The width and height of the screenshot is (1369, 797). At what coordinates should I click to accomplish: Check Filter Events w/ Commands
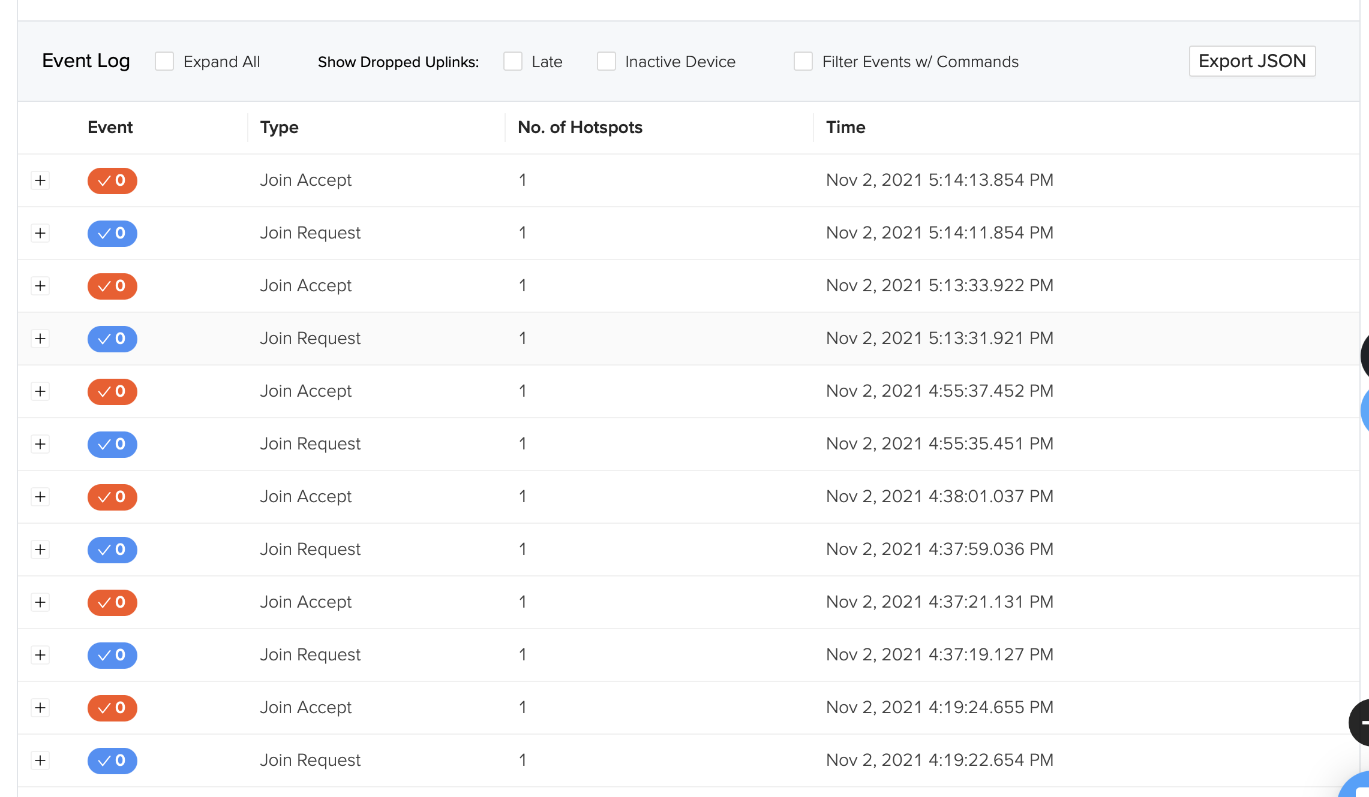(803, 61)
